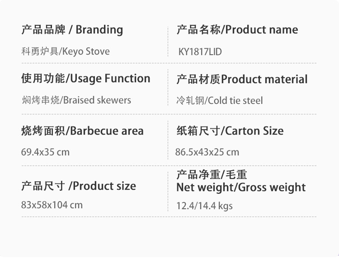Viewport: 339px width, 258px height.
Task: Select the Chinese material text 冷轧钢
Action: [x=190, y=100]
